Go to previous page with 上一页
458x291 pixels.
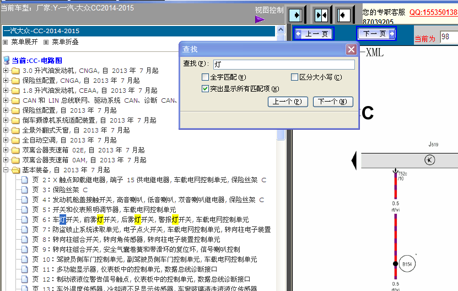[x=314, y=34]
